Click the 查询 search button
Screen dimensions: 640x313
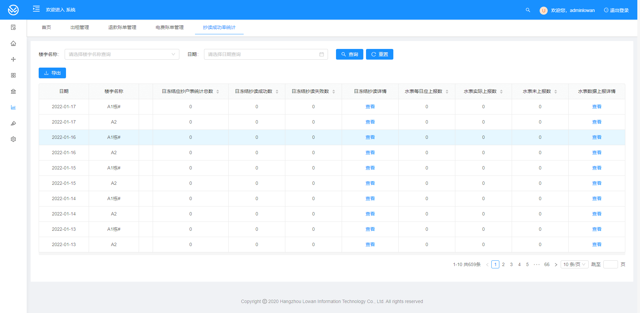(x=350, y=54)
